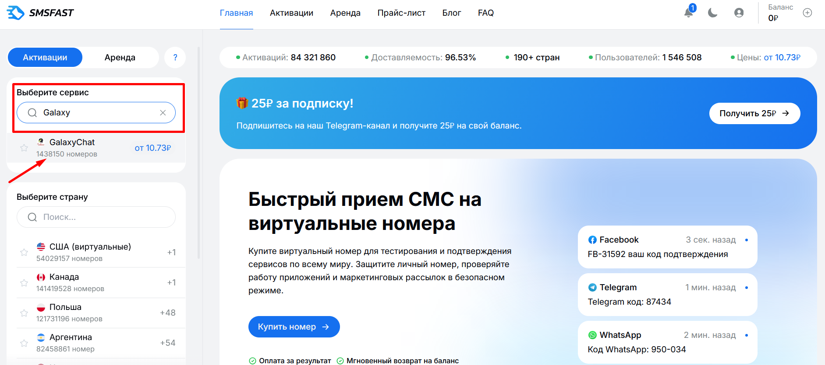Star the Канада country entry
This screenshot has width=825, height=365.
point(24,283)
